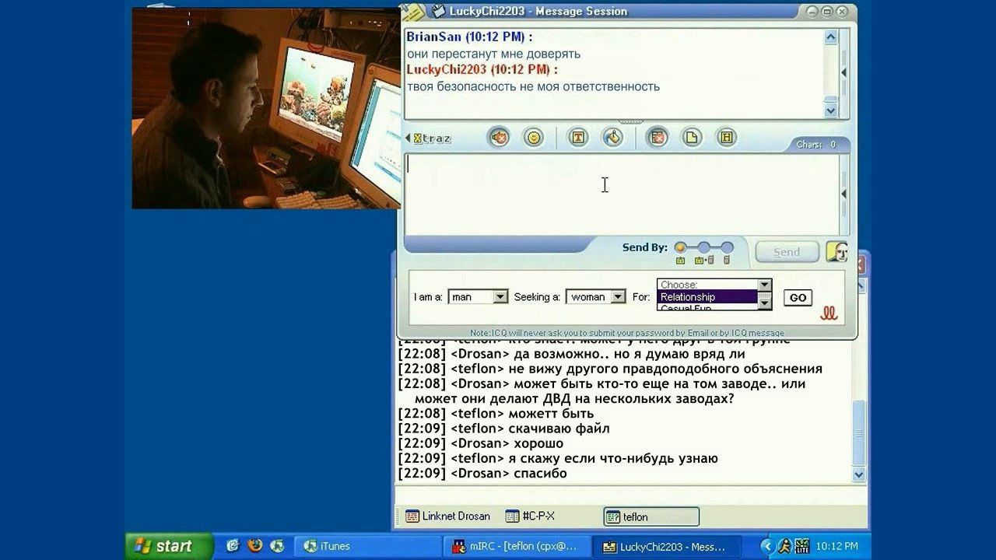Select the first Send By radio option
The width and height of the screenshot is (996, 560).
click(680, 247)
